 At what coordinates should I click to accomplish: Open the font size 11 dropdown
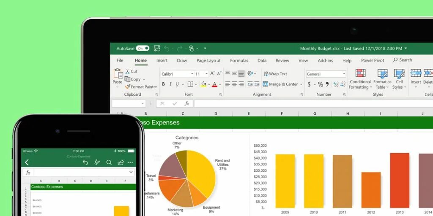click(206, 74)
